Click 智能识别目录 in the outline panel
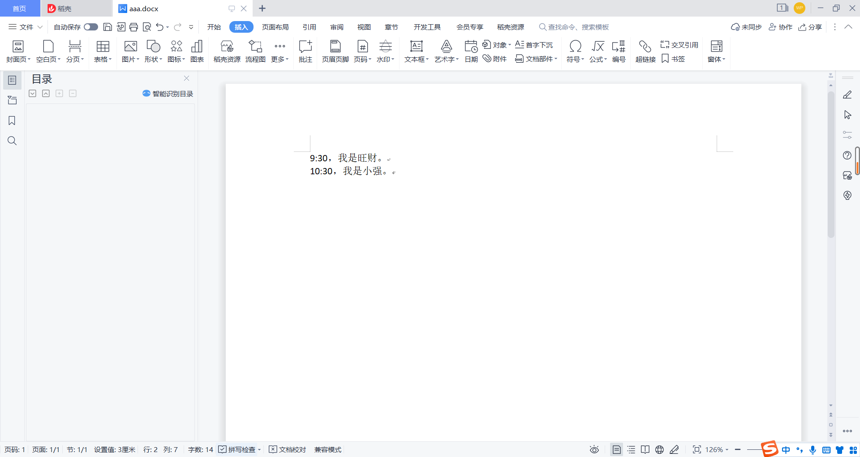The image size is (860, 457). pyautogui.click(x=168, y=94)
